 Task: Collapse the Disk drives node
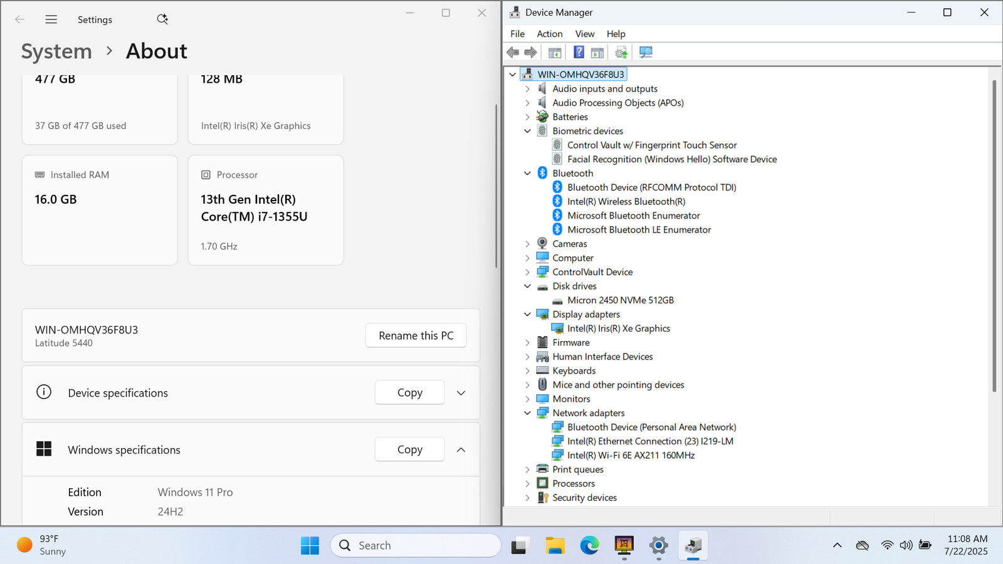click(527, 286)
